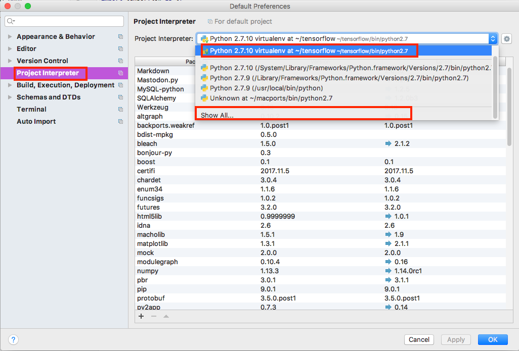Select the protobuf package row

coord(320,298)
